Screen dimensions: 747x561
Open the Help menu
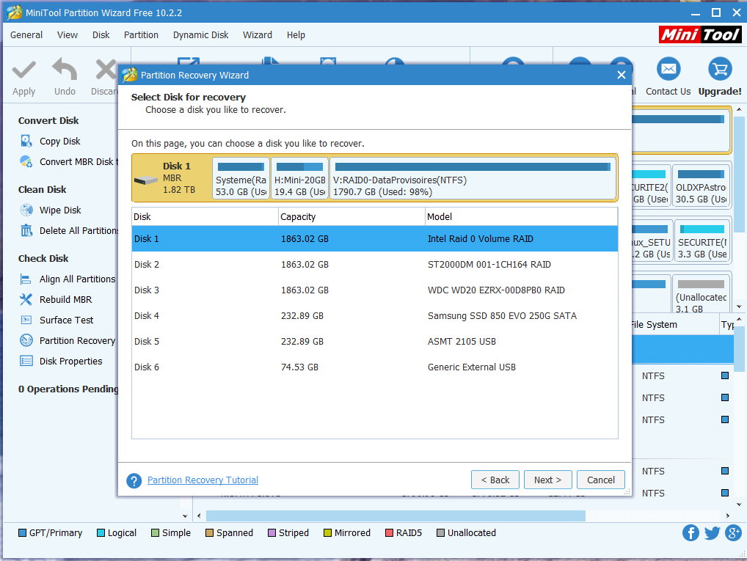296,34
